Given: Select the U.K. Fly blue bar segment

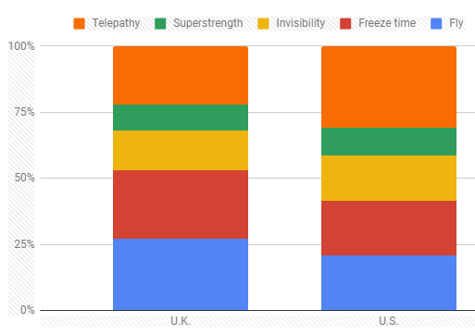Looking at the screenshot, I should 181,274.
